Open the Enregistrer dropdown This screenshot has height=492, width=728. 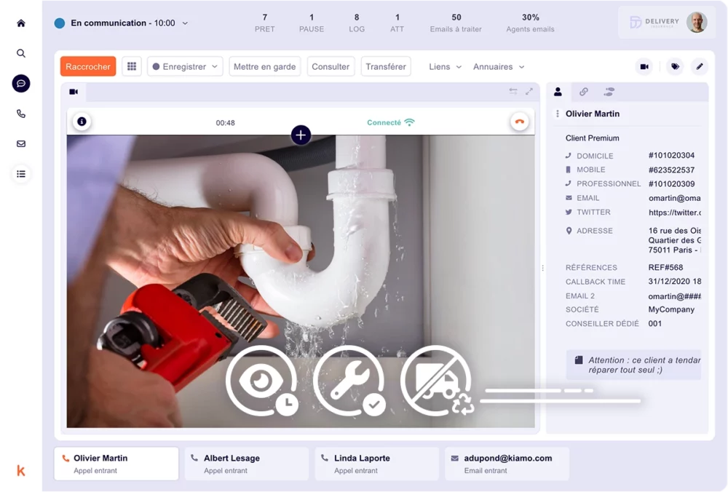point(185,66)
